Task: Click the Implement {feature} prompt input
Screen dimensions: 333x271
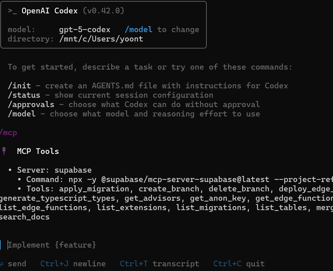Action: pos(52,245)
